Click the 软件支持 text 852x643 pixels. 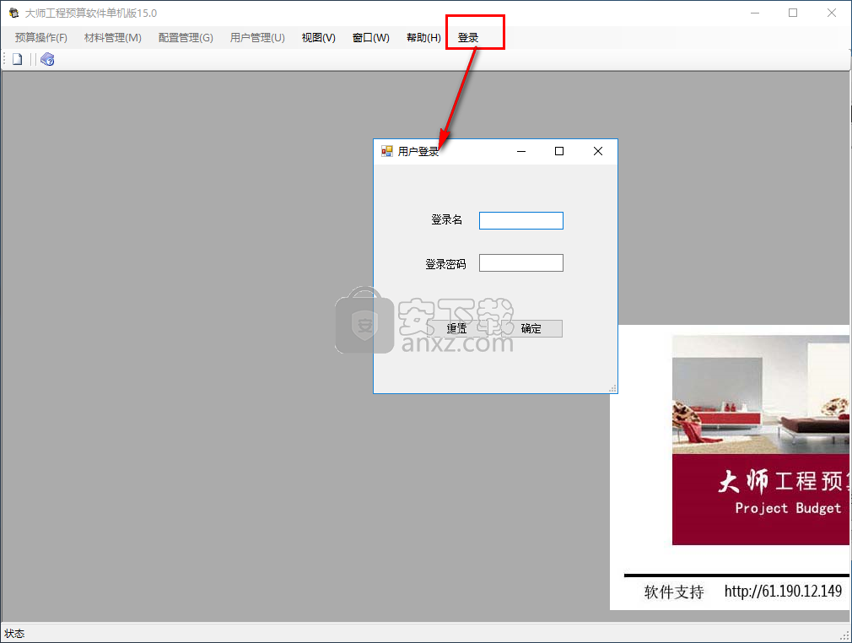click(674, 592)
